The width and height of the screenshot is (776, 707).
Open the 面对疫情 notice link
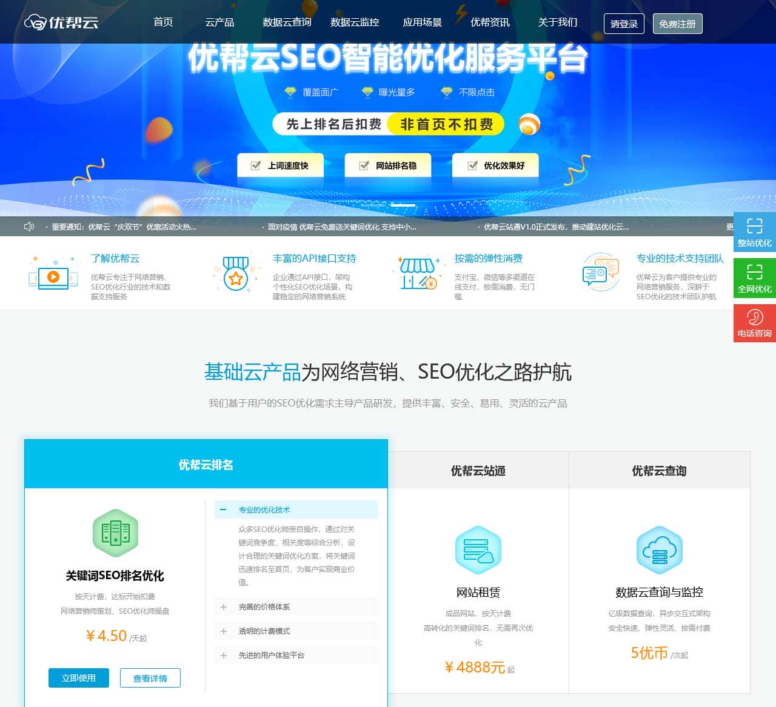click(342, 227)
